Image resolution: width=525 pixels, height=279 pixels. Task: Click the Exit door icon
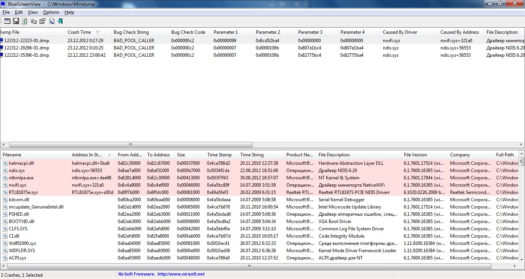click(60, 21)
